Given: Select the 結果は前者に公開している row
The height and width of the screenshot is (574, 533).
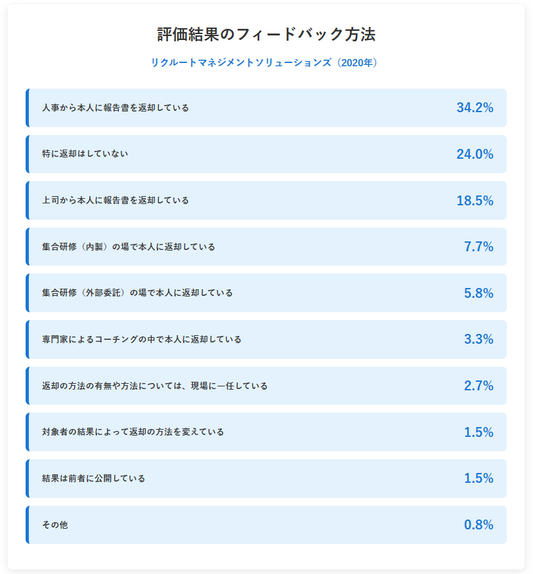Looking at the screenshot, I should point(266,478).
